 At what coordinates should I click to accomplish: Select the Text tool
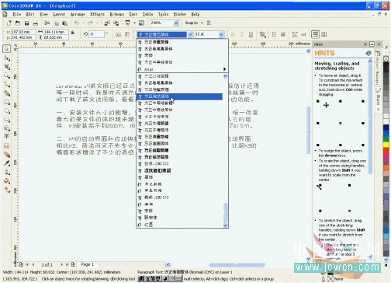point(6,136)
